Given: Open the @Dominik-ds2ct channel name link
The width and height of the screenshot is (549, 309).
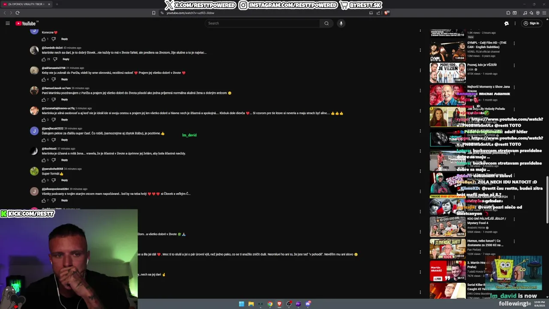Looking at the screenshot, I should pyautogui.click(x=52, y=48).
